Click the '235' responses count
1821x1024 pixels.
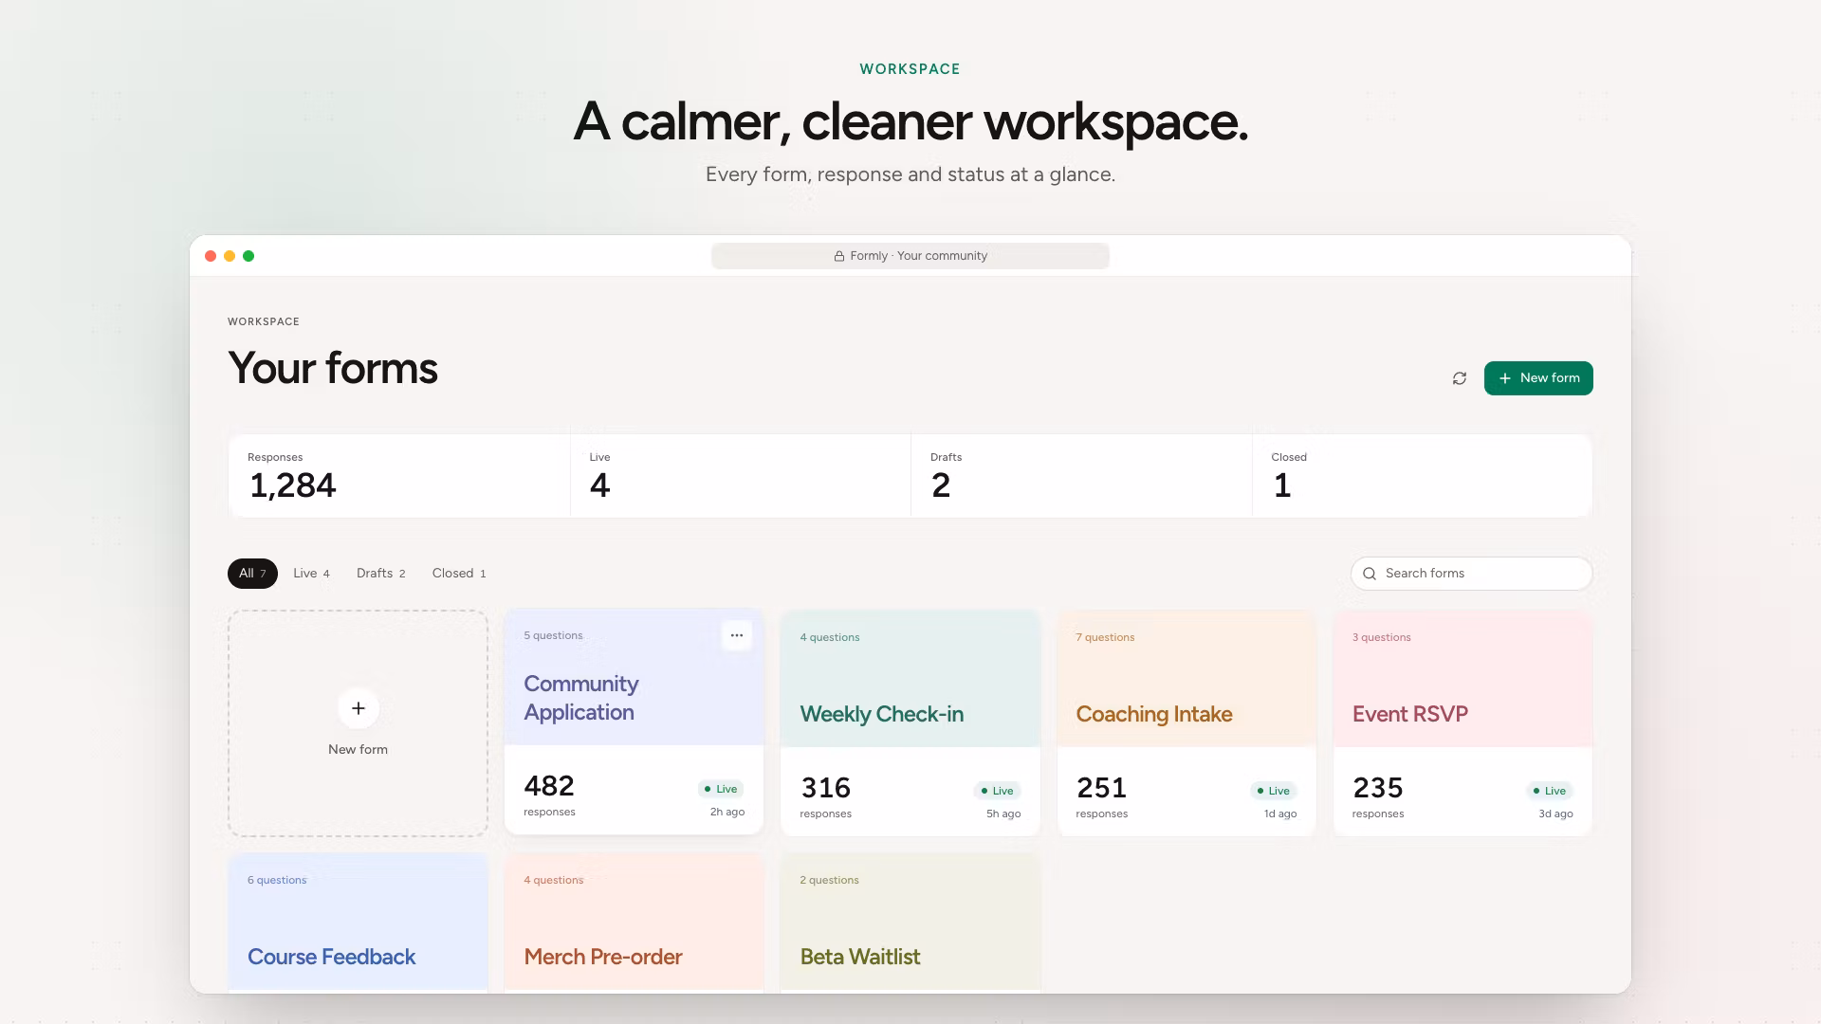pos(1378,788)
